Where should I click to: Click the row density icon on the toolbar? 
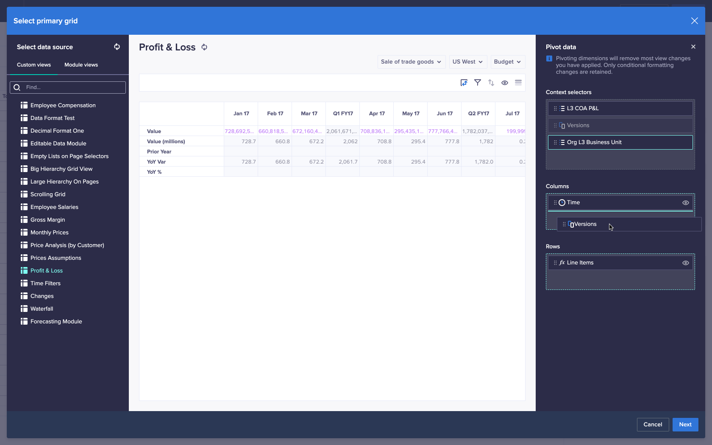tap(518, 83)
